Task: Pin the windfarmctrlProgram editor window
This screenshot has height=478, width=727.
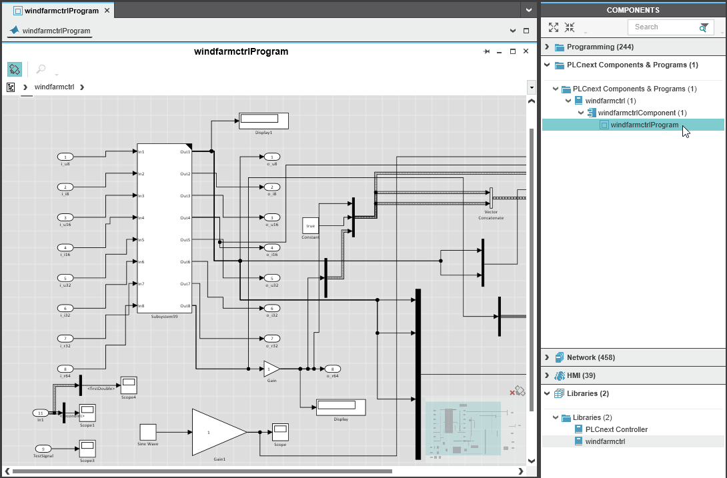Action: [487, 51]
